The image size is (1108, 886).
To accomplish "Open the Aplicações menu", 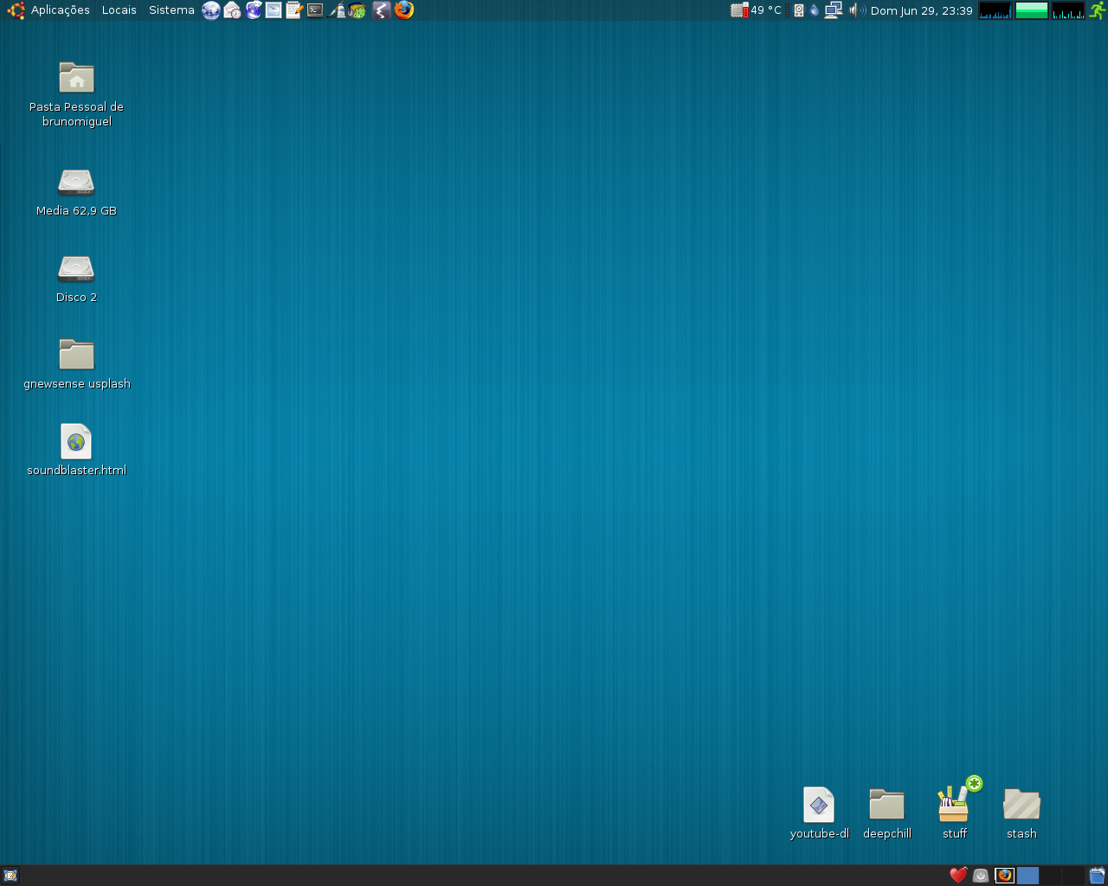I will 61,10.
